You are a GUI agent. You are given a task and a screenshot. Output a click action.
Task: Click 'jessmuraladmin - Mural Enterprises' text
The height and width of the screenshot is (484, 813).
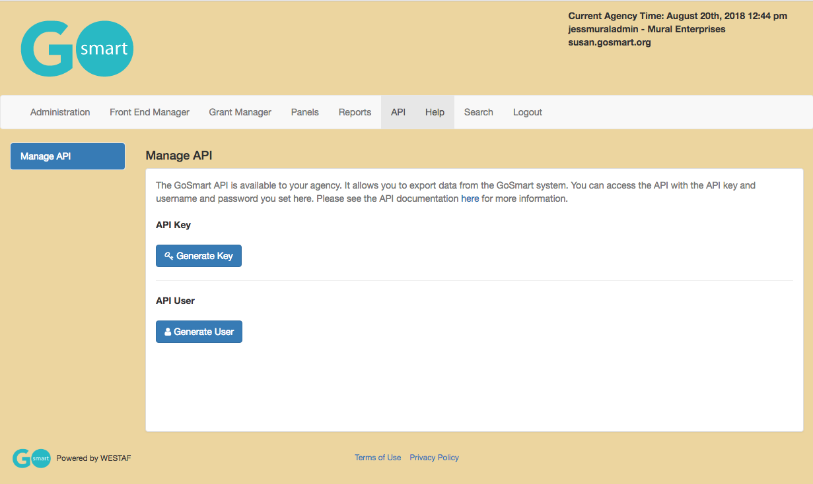coord(647,29)
